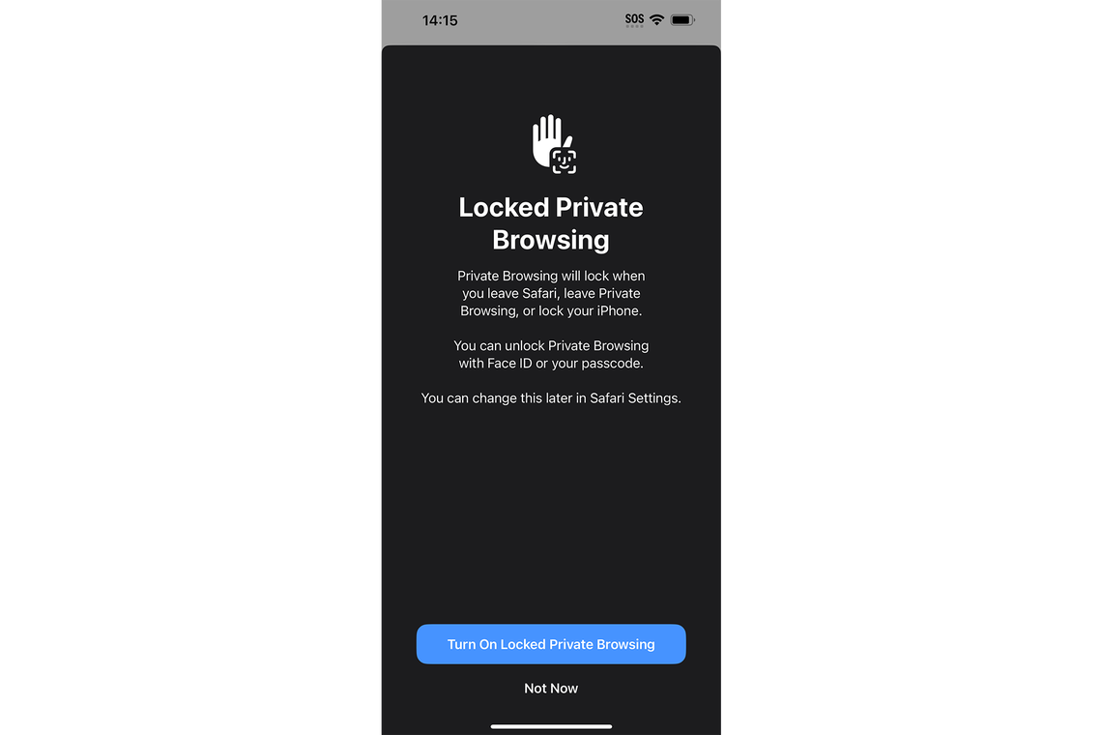The height and width of the screenshot is (735, 1102).
Task: Tap the unlock with Face ID paragraph
Action: pos(551,355)
